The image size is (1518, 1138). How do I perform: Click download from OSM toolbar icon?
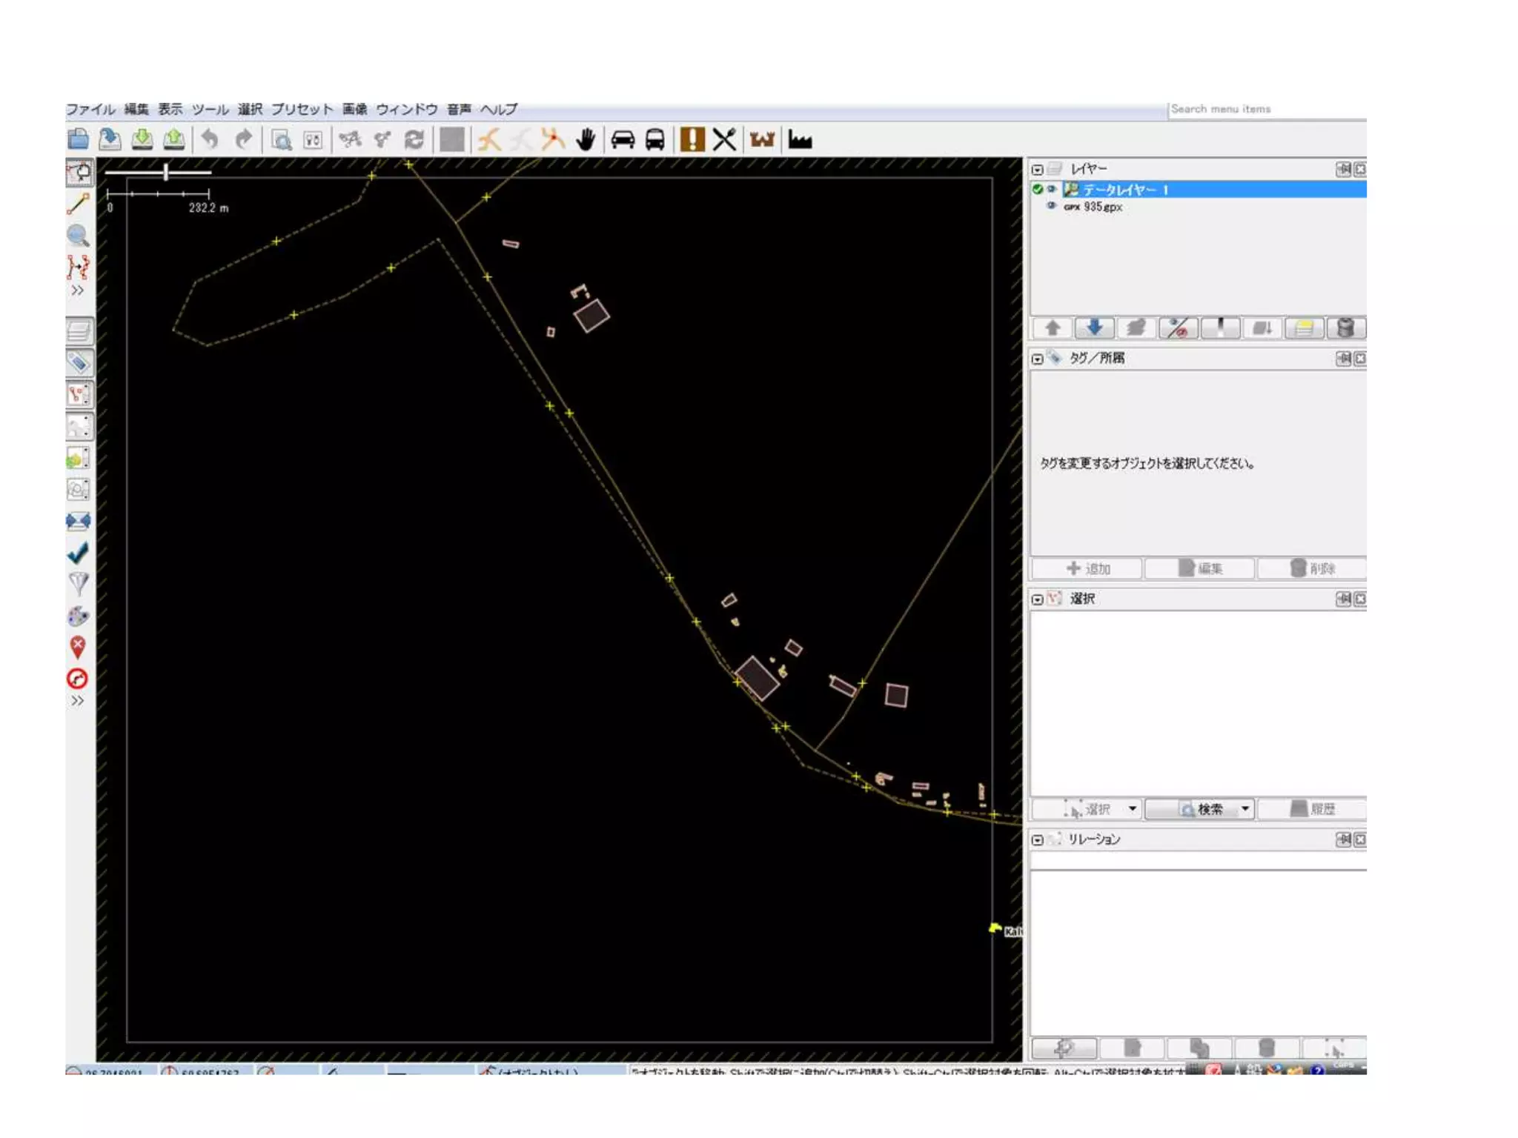[x=142, y=139]
